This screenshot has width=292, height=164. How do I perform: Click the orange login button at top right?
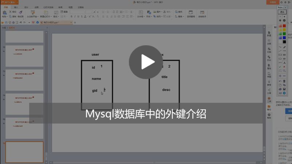coord(273,2)
